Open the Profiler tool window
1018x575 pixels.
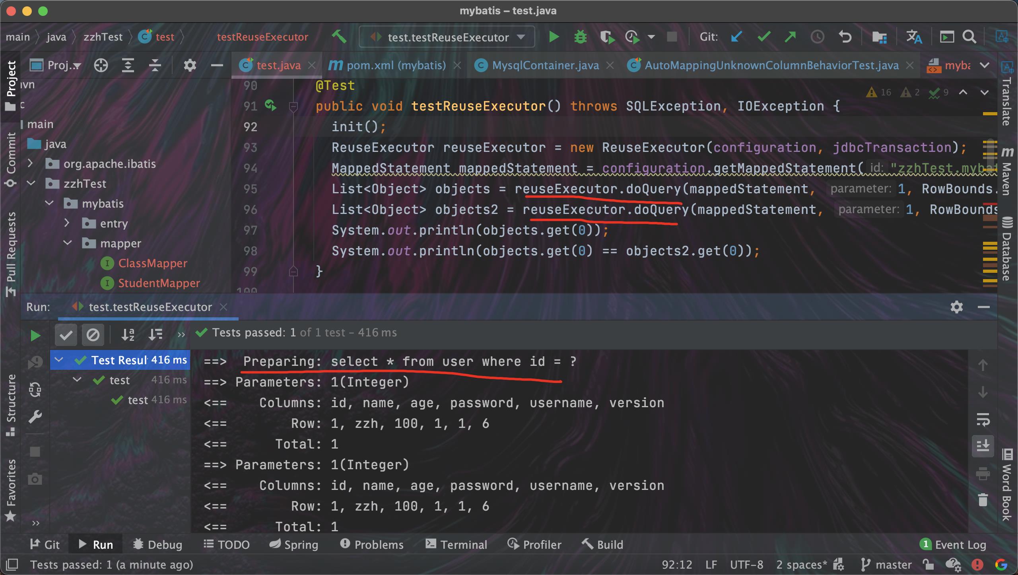pyautogui.click(x=534, y=544)
